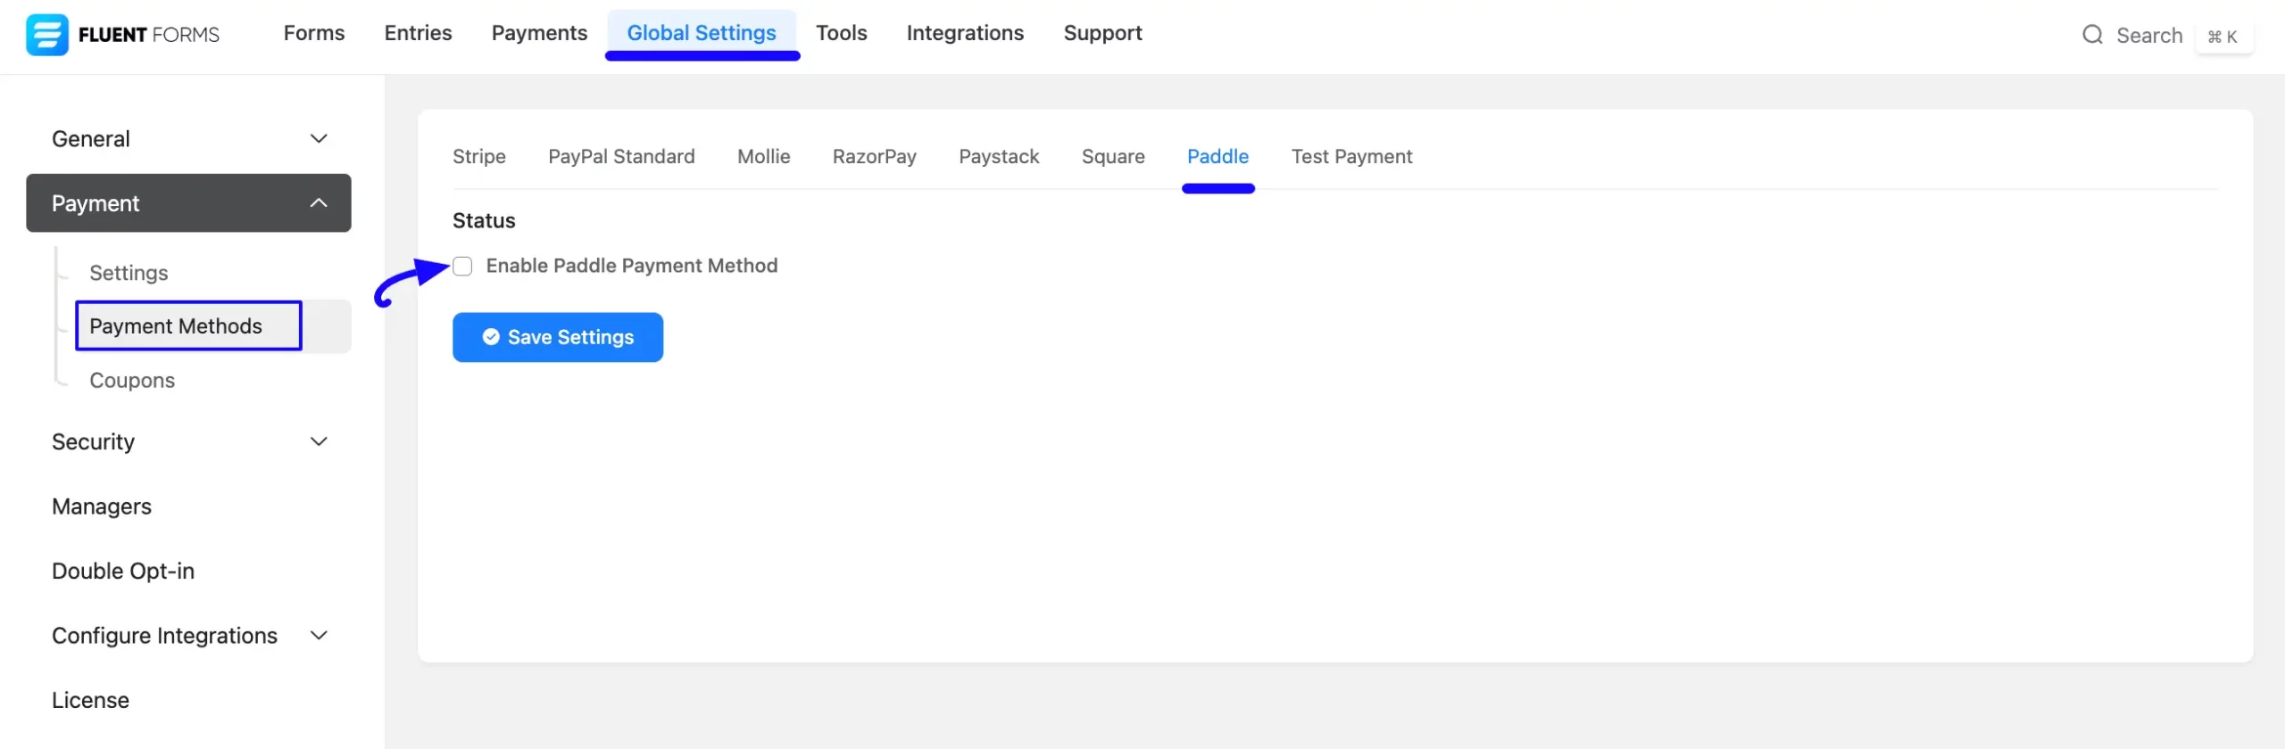Switch to the RazorPay tab
This screenshot has width=2285, height=749.
point(875,156)
